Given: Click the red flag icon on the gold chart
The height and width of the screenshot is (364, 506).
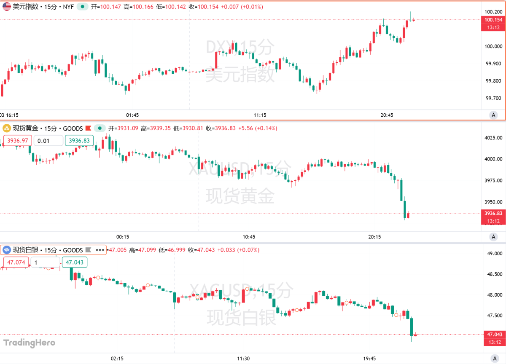Looking at the screenshot, I should (x=89, y=128).
